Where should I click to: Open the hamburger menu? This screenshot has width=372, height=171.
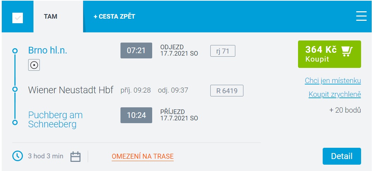coord(361,16)
